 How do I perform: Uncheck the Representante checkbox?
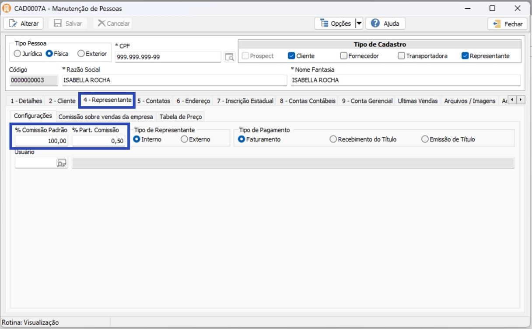[x=465, y=56]
